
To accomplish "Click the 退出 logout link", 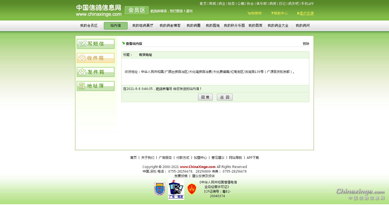I will [x=189, y=11].
